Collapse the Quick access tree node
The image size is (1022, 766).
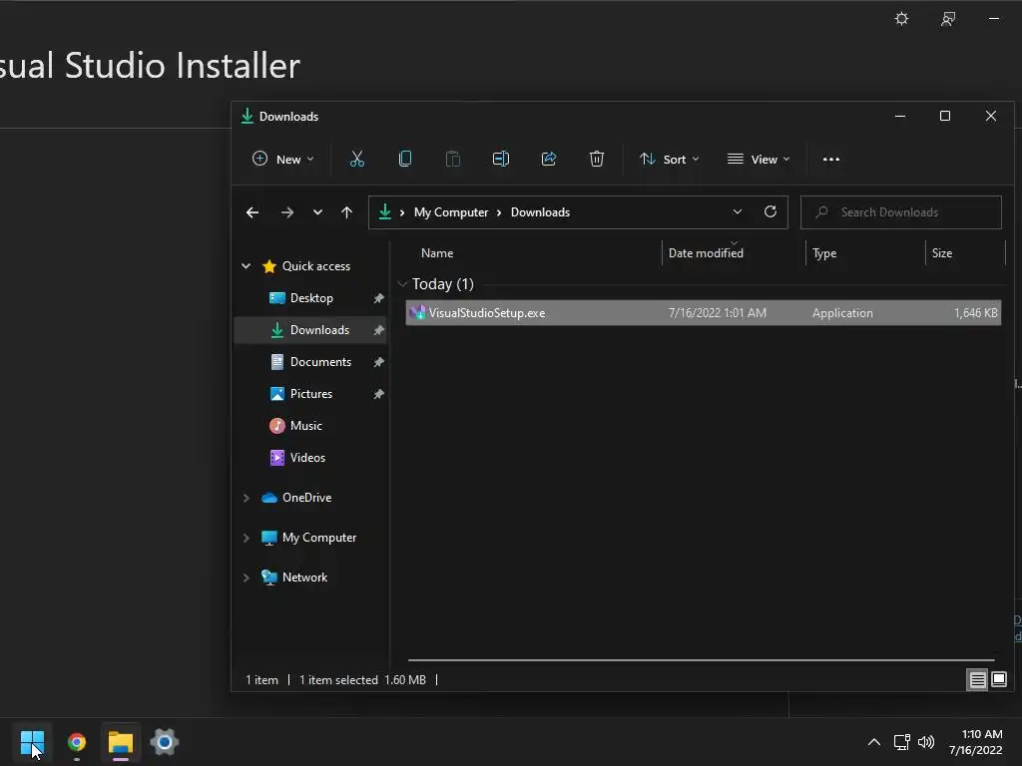pos(246,265)
